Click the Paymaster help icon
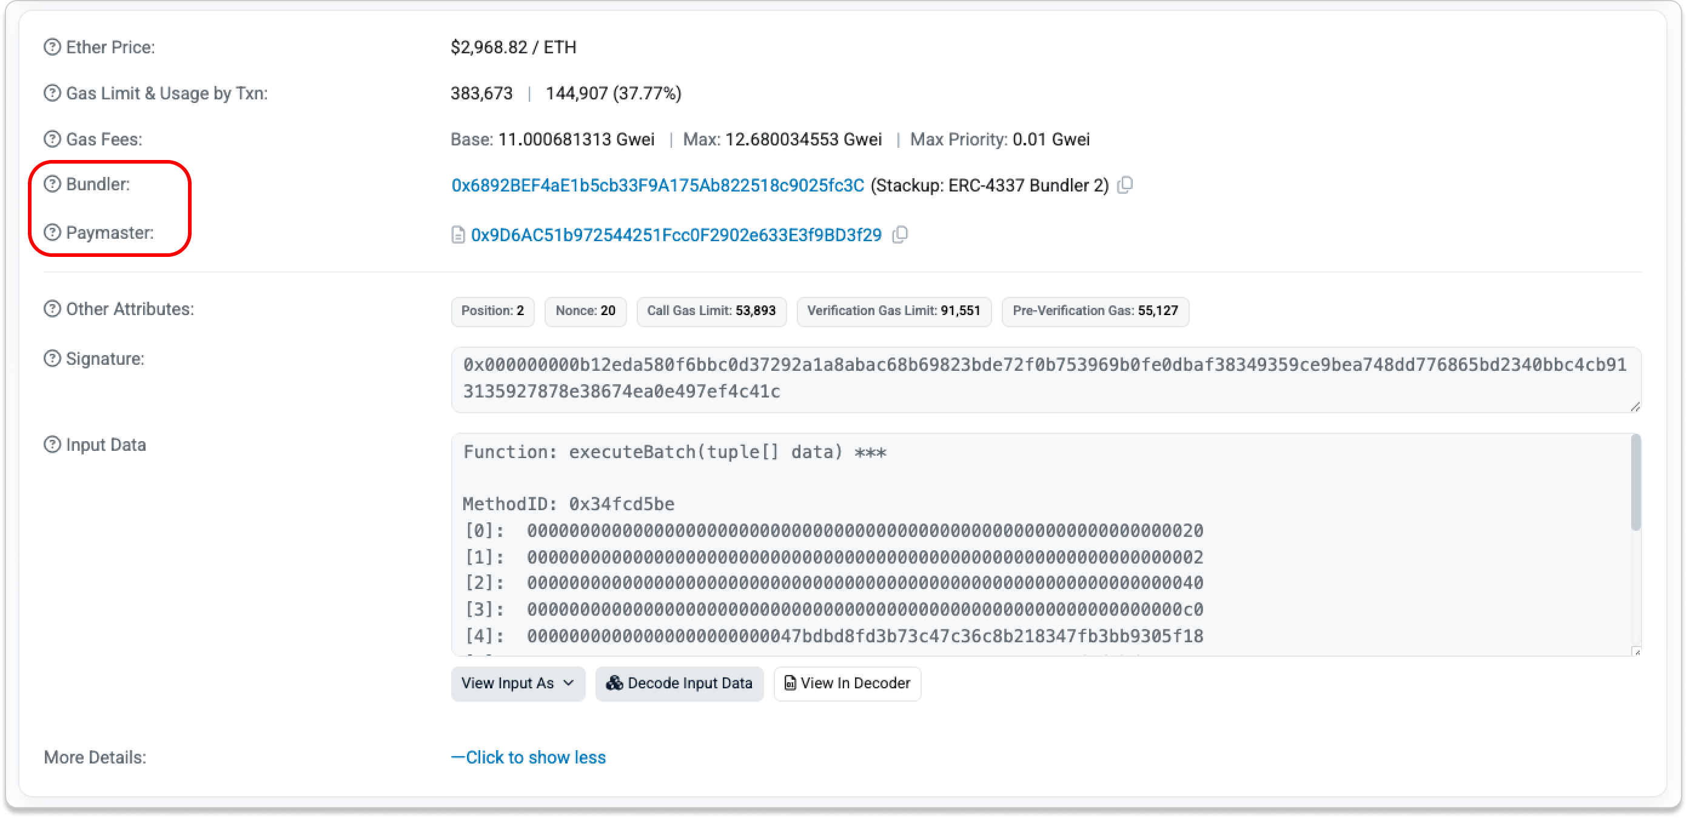 point(52,233)
